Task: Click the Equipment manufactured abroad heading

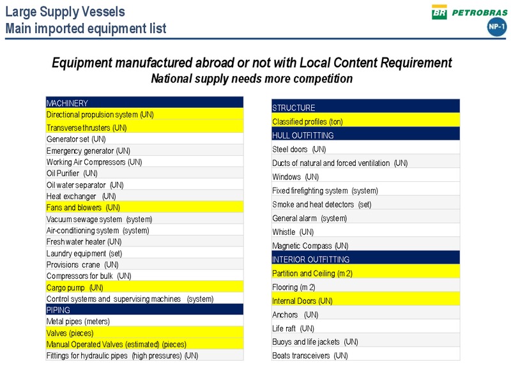Action: (x=252, y=62)
